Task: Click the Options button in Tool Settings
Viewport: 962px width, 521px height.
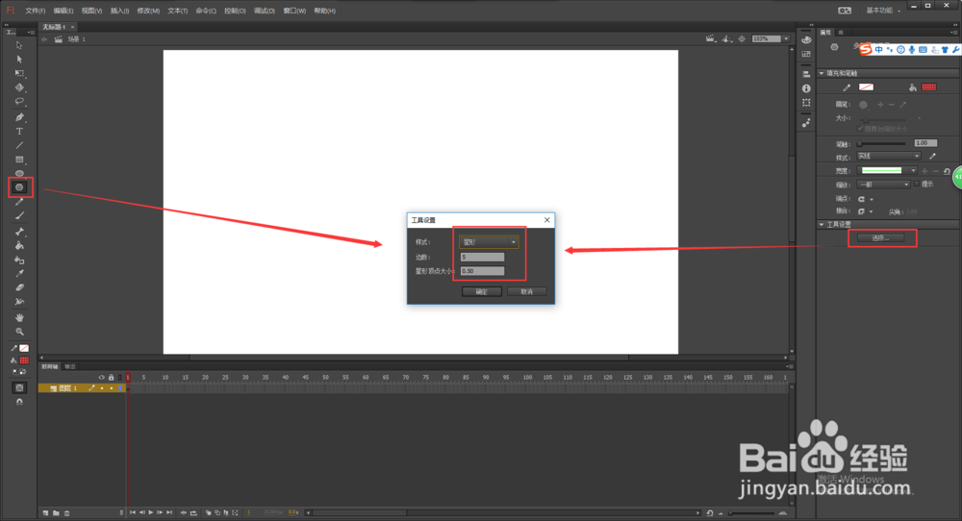Action: point(880,237)
